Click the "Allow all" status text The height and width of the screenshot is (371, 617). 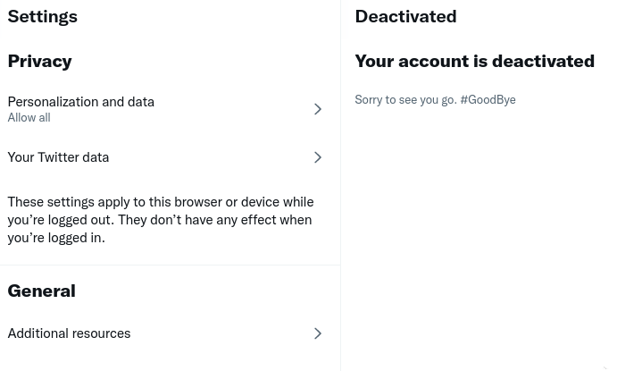(x=29, y=118)
